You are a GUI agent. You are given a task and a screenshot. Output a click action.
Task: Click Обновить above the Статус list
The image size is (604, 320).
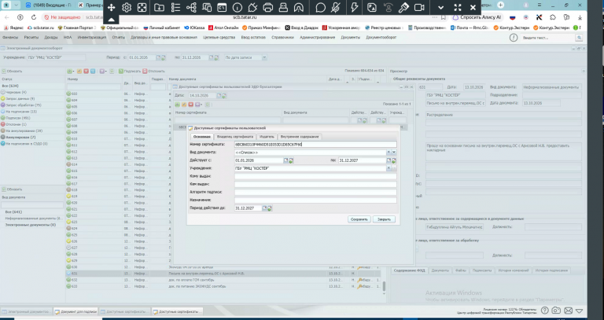coord(13,72)
